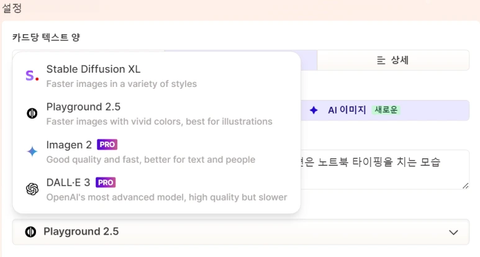The height and width of the screenshot is (257, 480).
Task: Select the DALL·E 3 model option
Action: pos(156,189)
